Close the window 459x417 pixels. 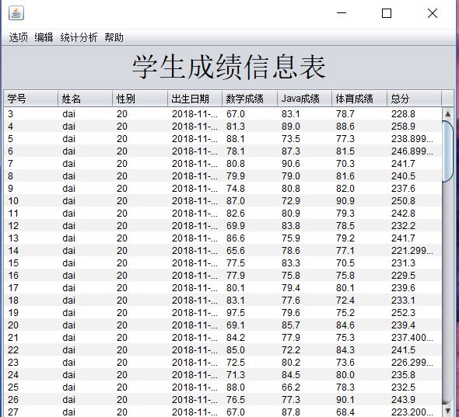[433, 13]
